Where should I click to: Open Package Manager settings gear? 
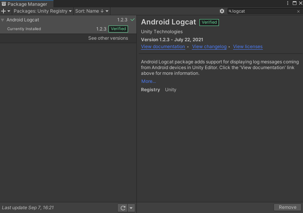222,11
